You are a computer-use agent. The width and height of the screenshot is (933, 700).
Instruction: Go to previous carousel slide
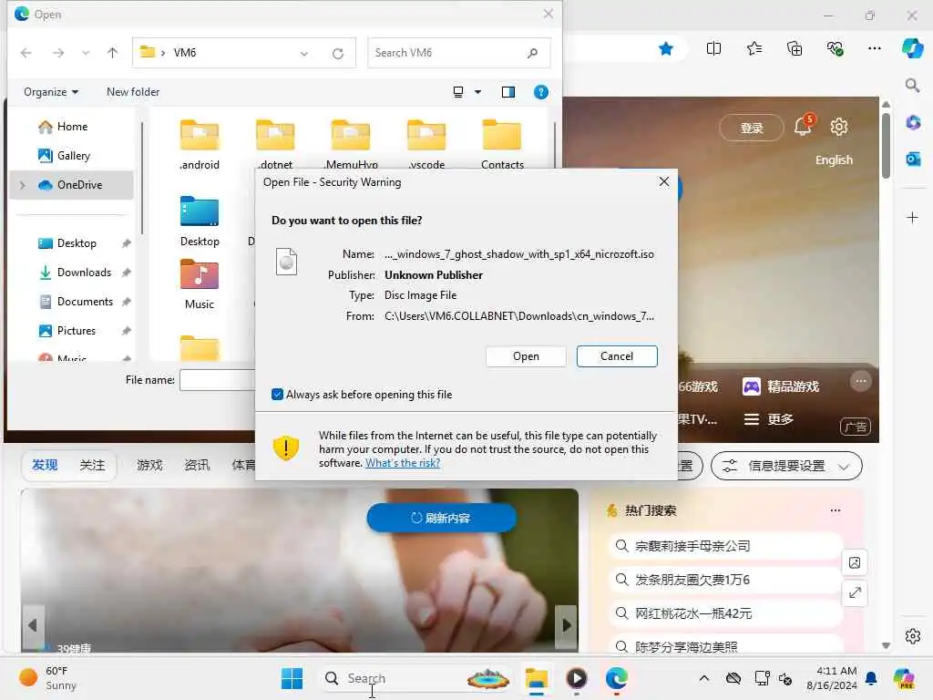tap(33, 625)
